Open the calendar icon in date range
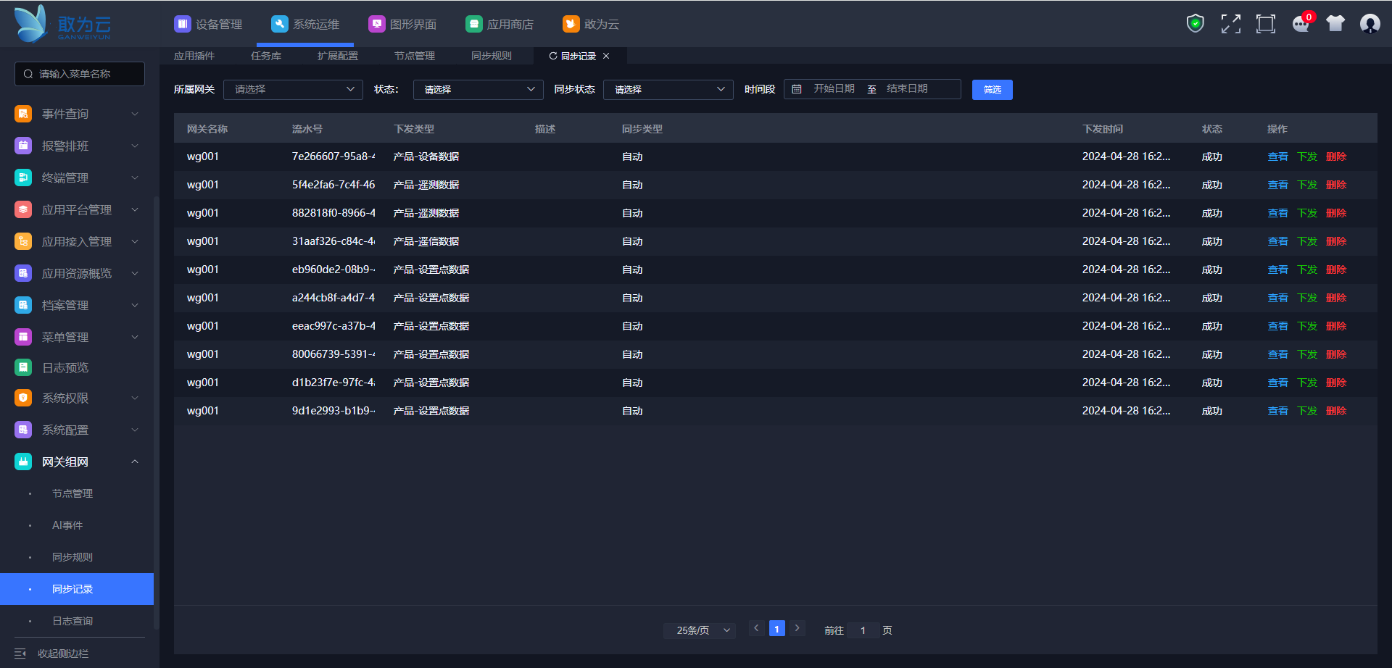The image size is (1392, 668). pos(797,89)
